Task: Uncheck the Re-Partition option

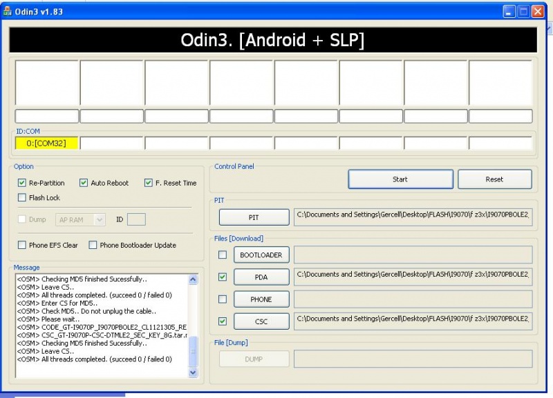Action: [22, 183]
